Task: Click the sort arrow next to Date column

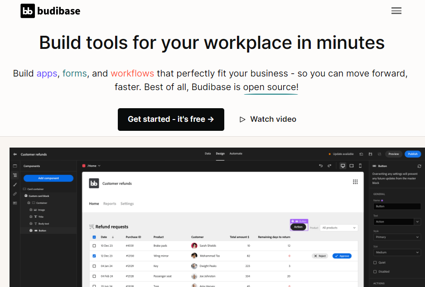Action: pos(113,237)
